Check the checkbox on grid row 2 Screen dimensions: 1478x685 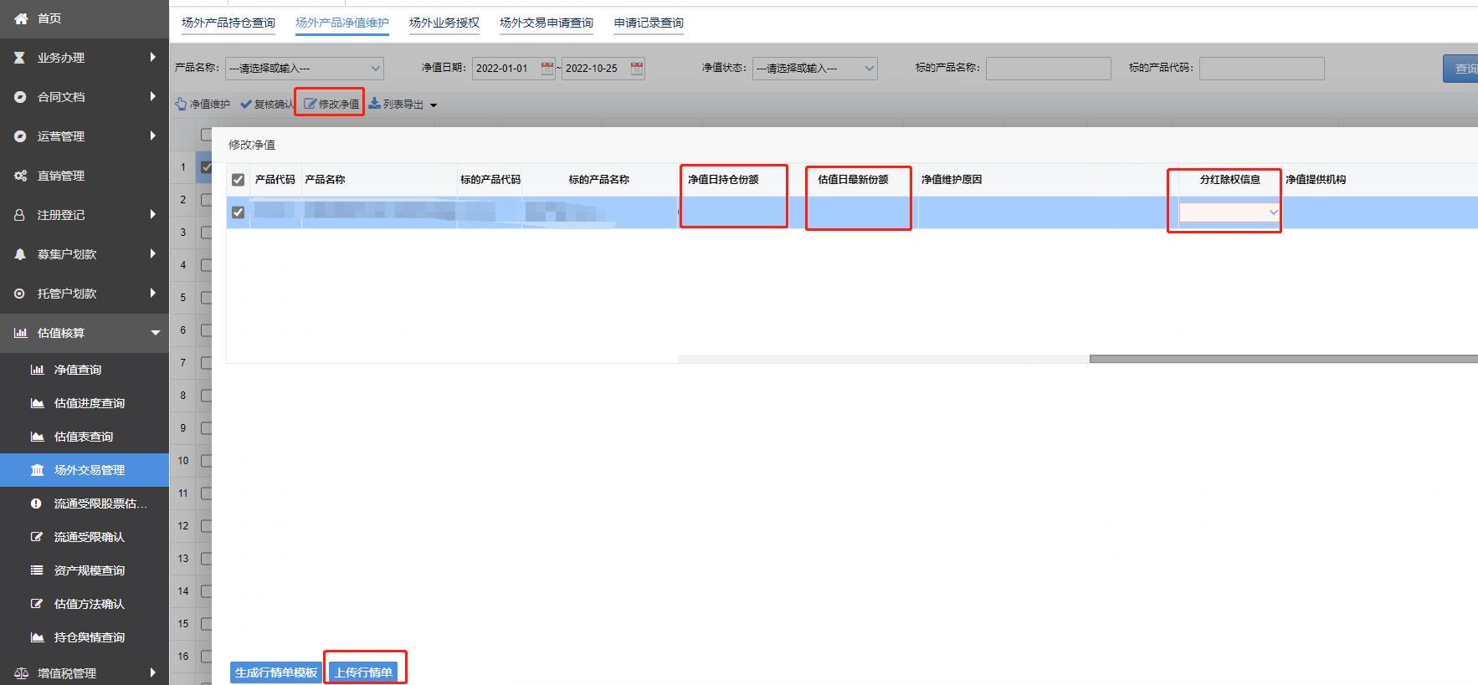coord(206,200)
